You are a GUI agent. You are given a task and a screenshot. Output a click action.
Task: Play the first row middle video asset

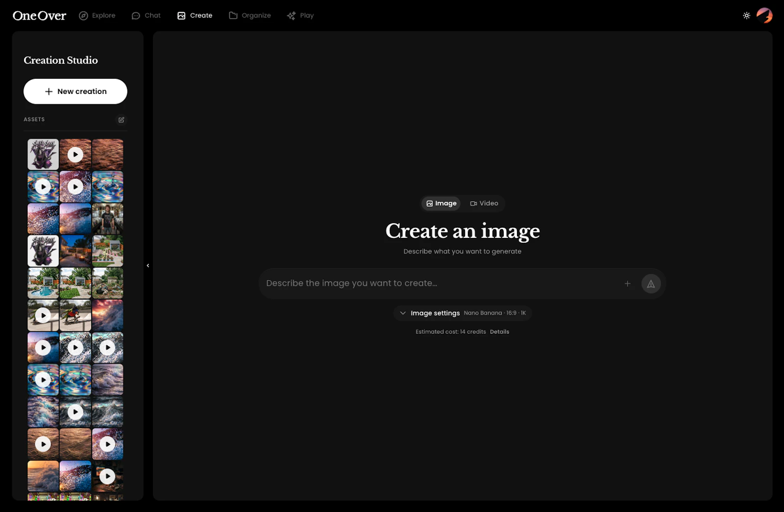(75, 155)
